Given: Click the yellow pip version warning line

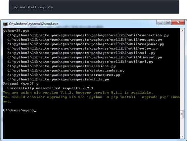Looking at the screenshot, I should pyautogui.click(x=78, y=93).
